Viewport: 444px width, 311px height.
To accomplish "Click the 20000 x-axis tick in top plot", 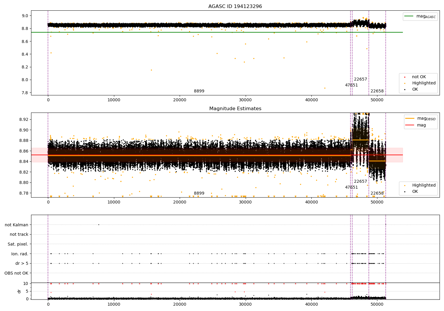I will pos(180,100).
